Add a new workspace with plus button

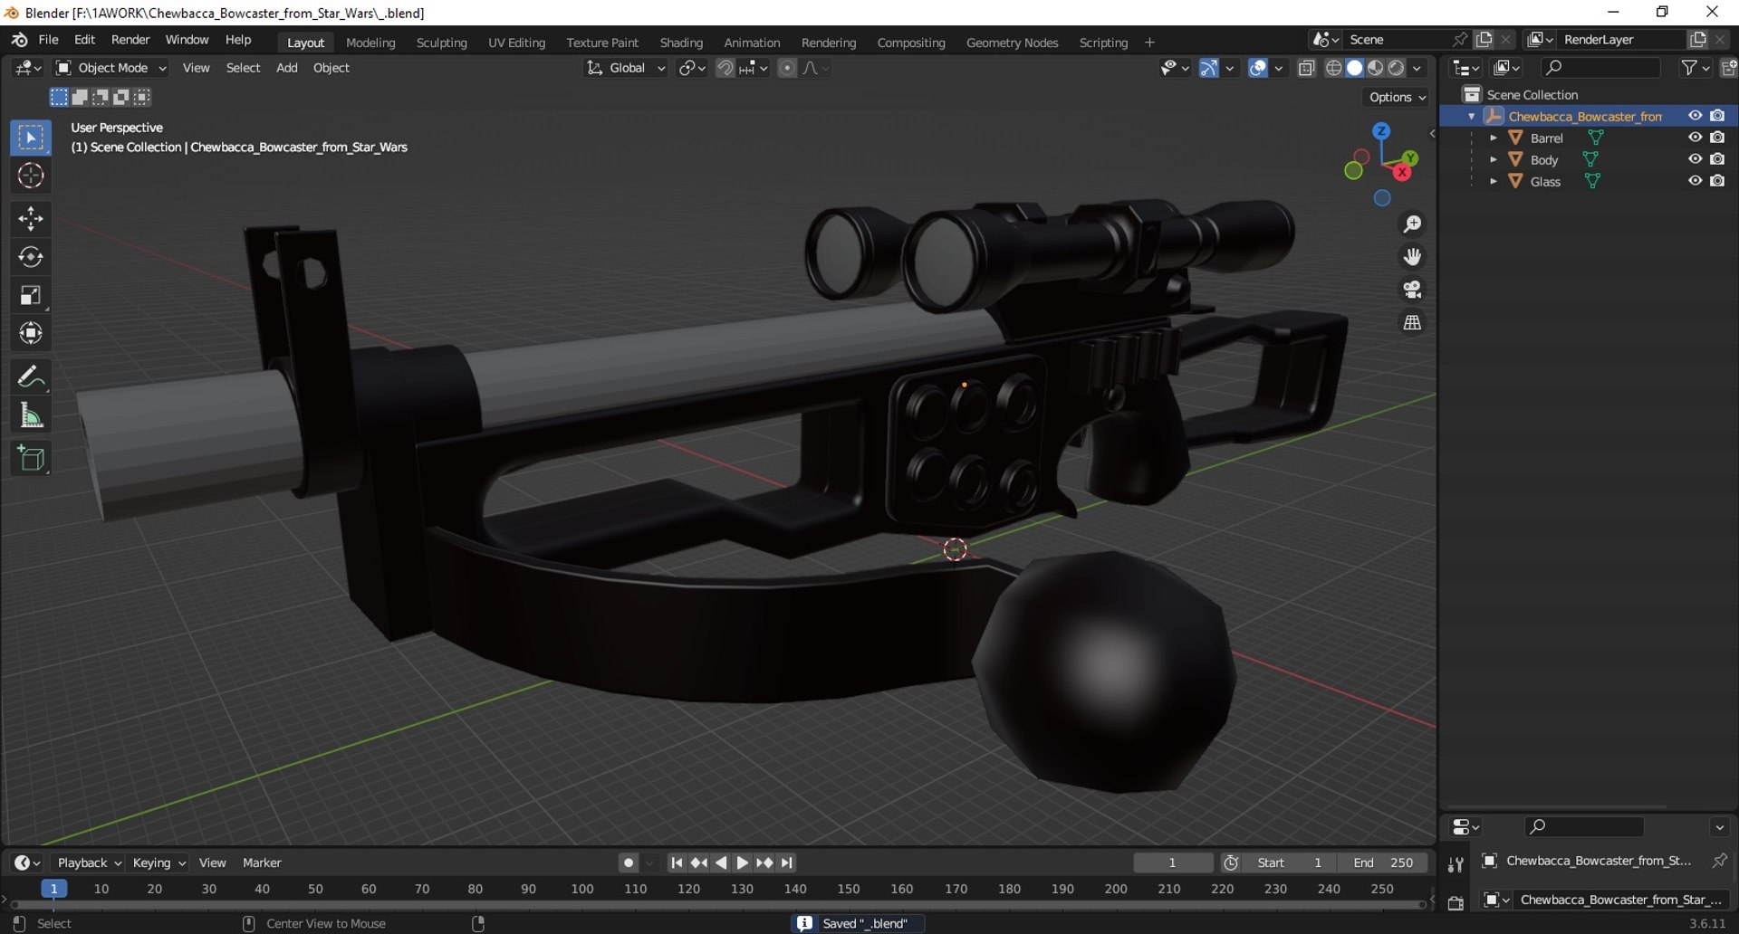[1149, 43]
